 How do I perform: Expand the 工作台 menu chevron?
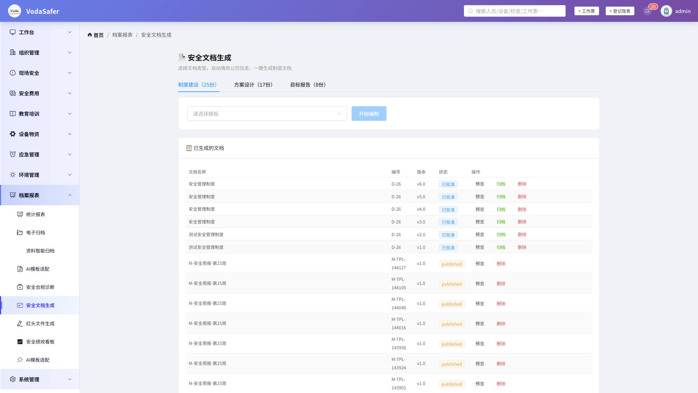(70, 32)
